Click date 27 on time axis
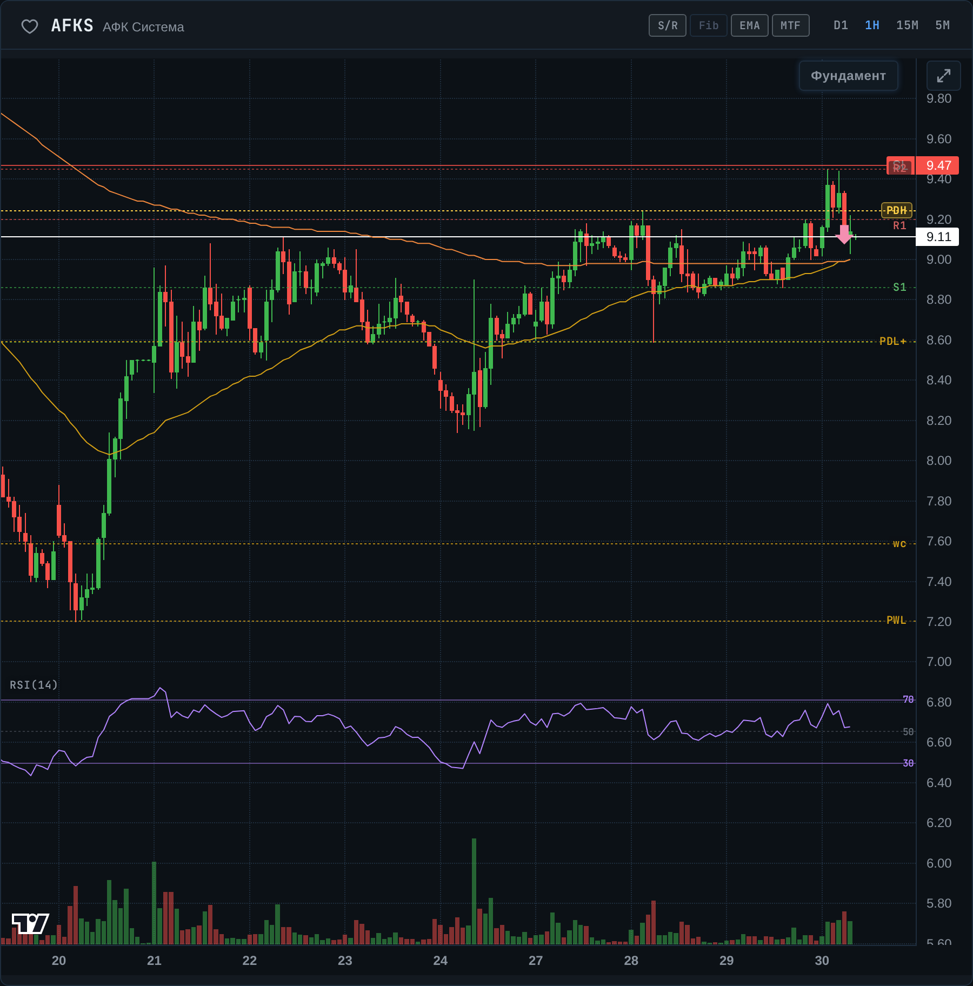 [536, 961]
